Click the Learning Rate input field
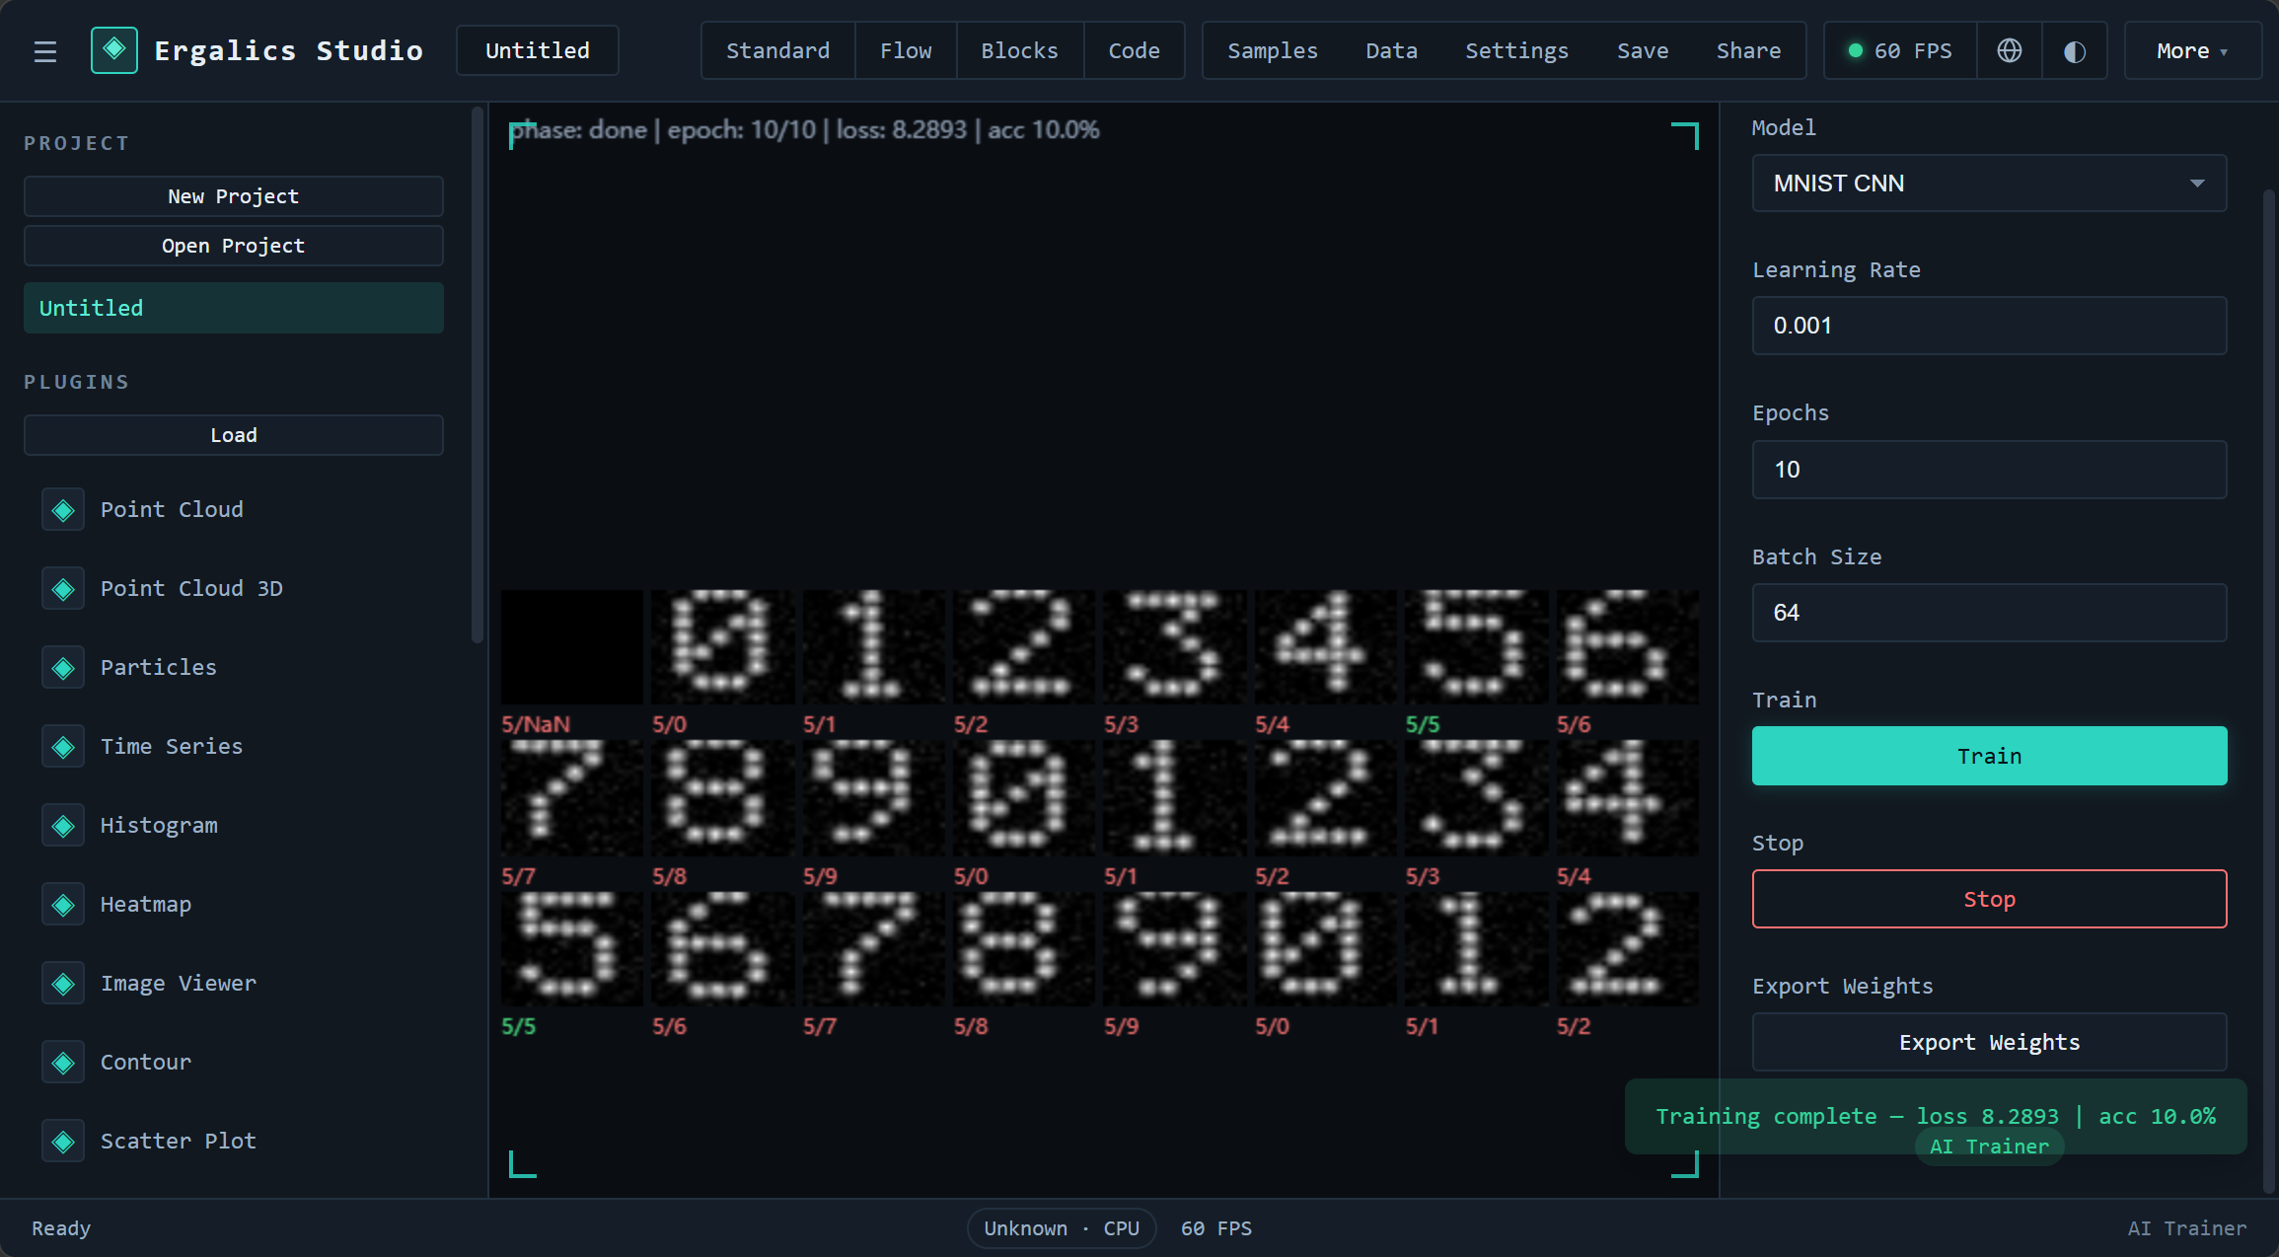 pos(1989,326)
